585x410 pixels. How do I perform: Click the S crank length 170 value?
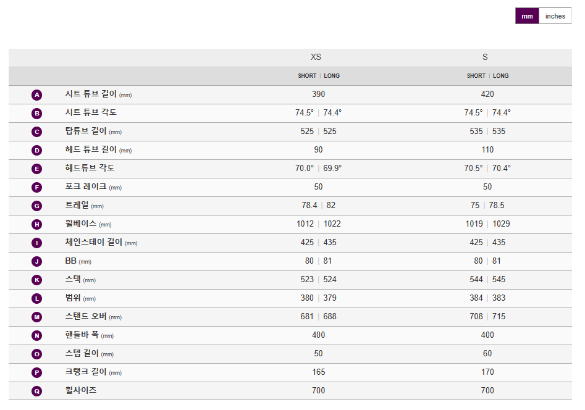tap(487, 372)
